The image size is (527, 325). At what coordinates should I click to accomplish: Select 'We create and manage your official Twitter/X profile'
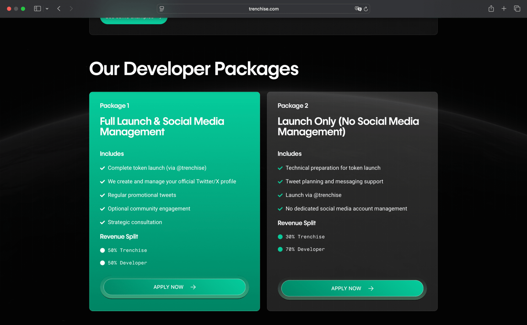[x=172, y=181]
